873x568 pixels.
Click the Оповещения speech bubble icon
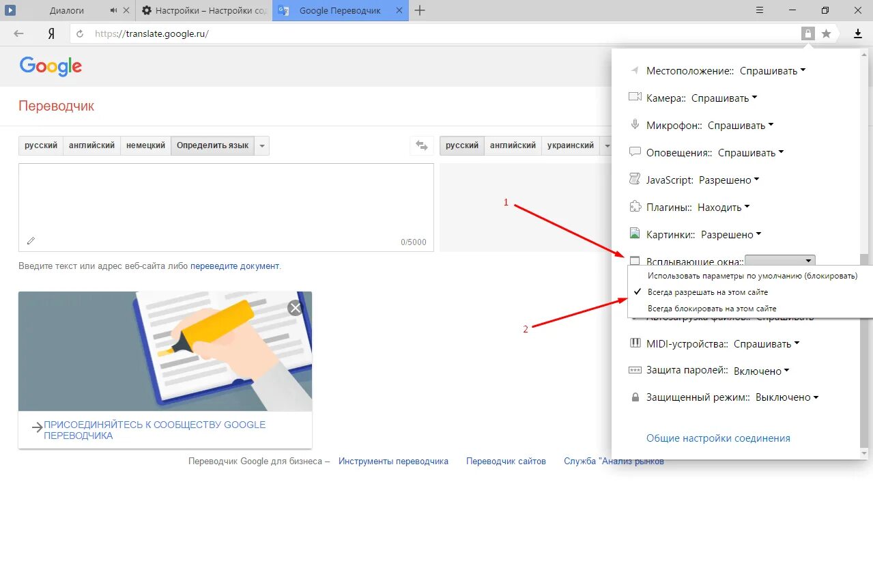tap(635, 152)
